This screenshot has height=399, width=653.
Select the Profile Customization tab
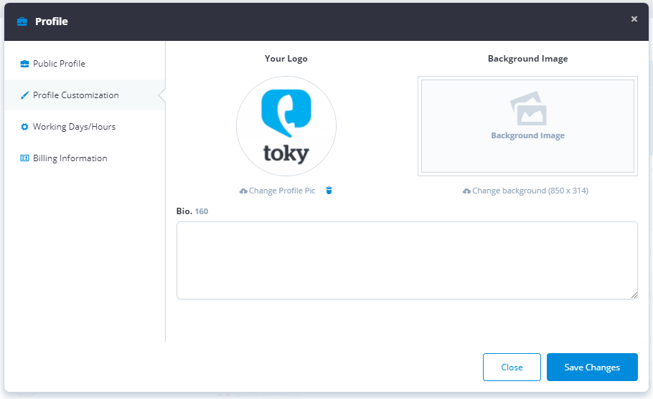pyautogui.click(x=75, y=95)
